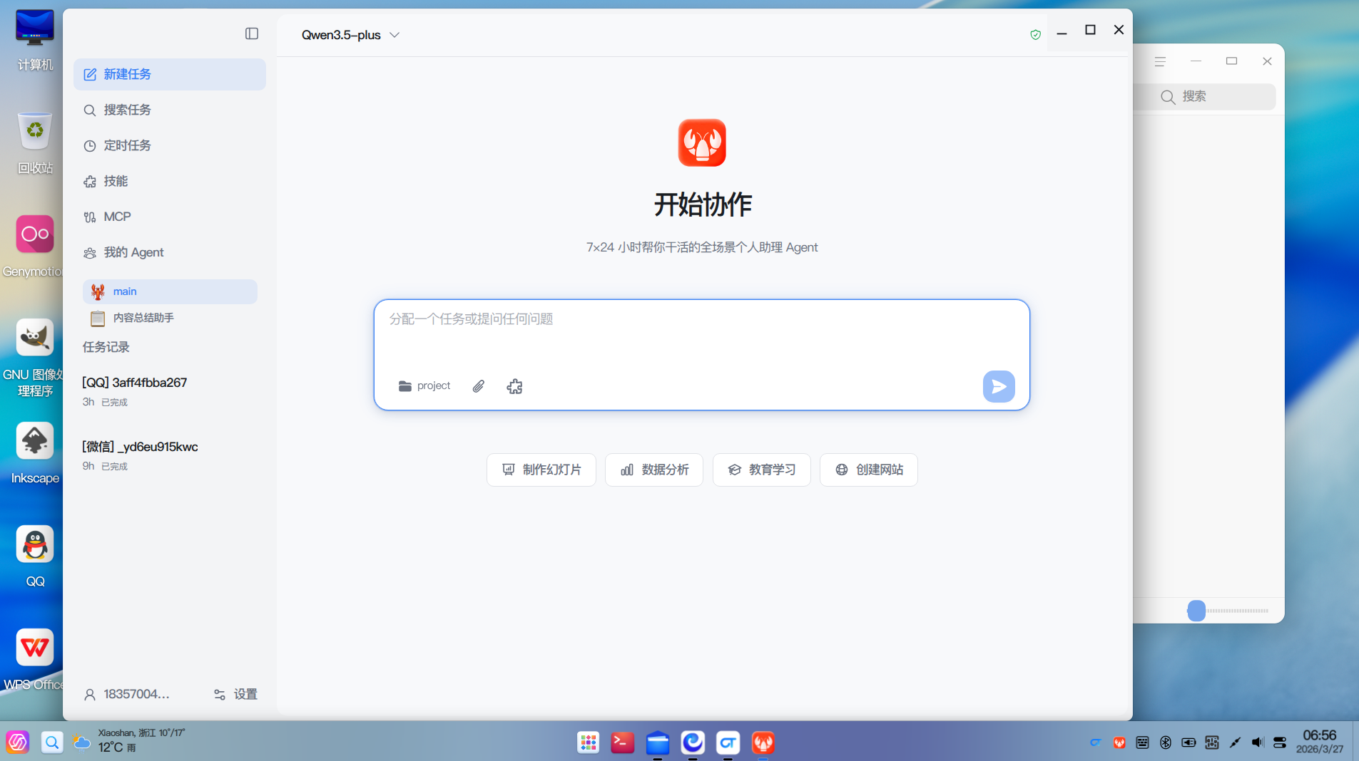Launch the terminal icon from the taskbar

(x=622, y=742)
